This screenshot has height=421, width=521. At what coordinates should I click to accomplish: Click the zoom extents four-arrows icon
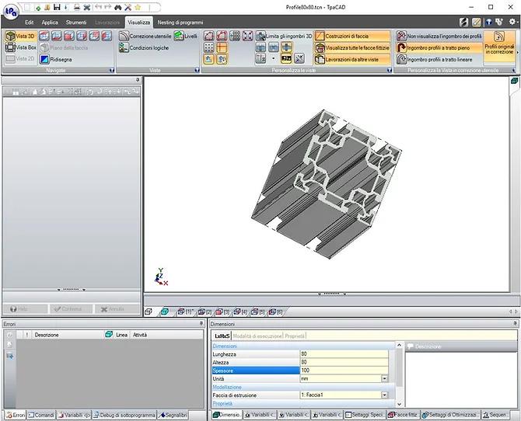(247, 36)
